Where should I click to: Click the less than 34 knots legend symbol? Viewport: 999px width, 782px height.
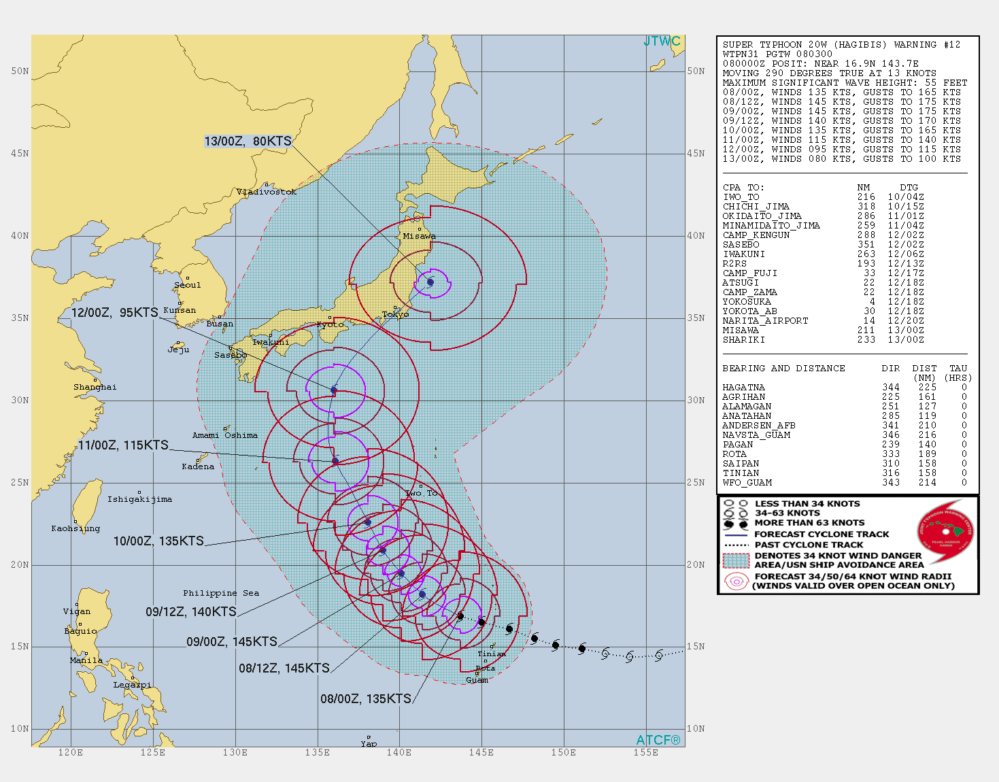coord(735,504)
